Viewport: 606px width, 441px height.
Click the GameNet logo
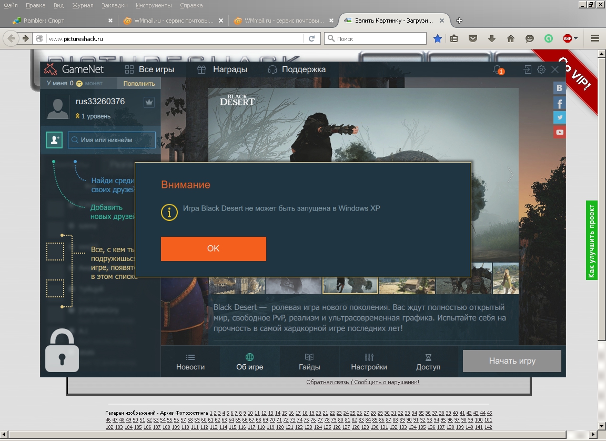74,69
